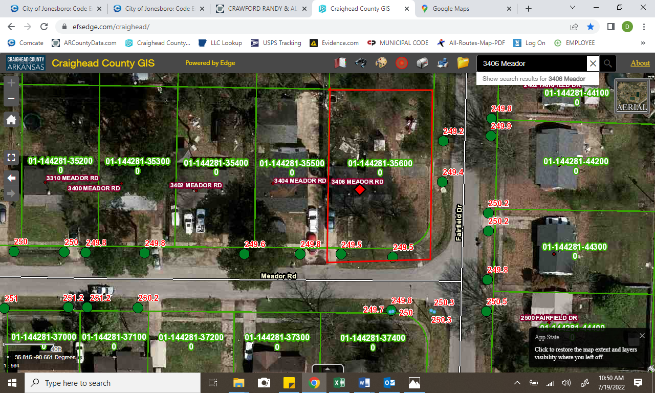Click the binoculars search tool

click(361, 63)
